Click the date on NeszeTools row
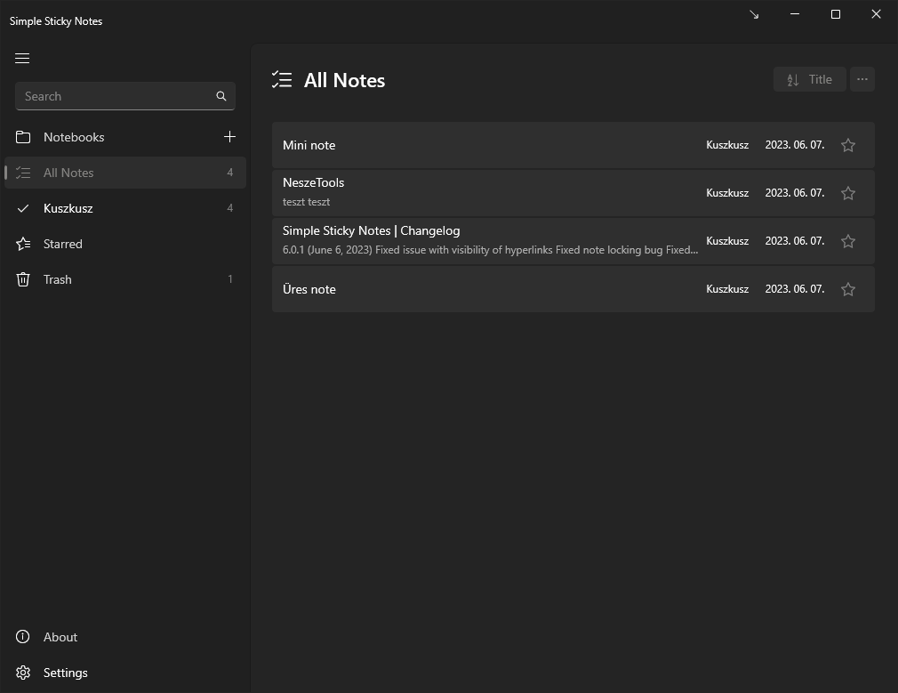The width and height of the screenshot is (898, 693). point(795,193)
